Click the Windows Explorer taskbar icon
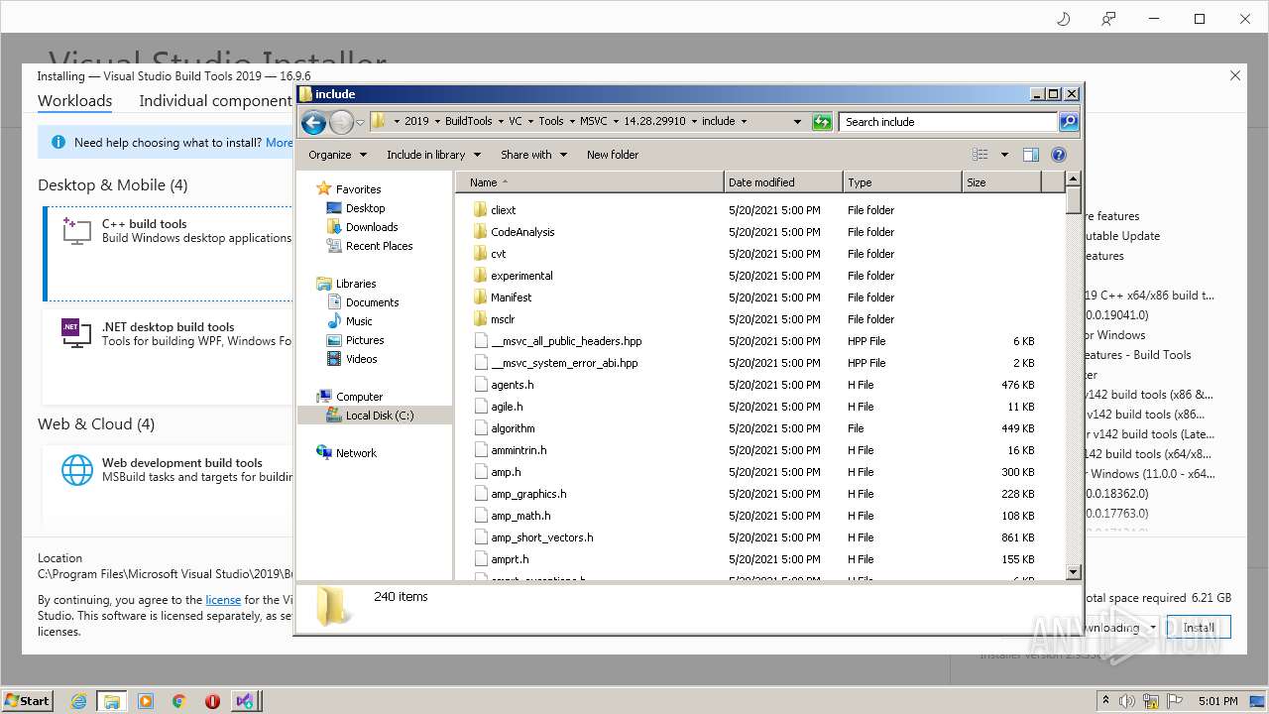 click(112, 701)
